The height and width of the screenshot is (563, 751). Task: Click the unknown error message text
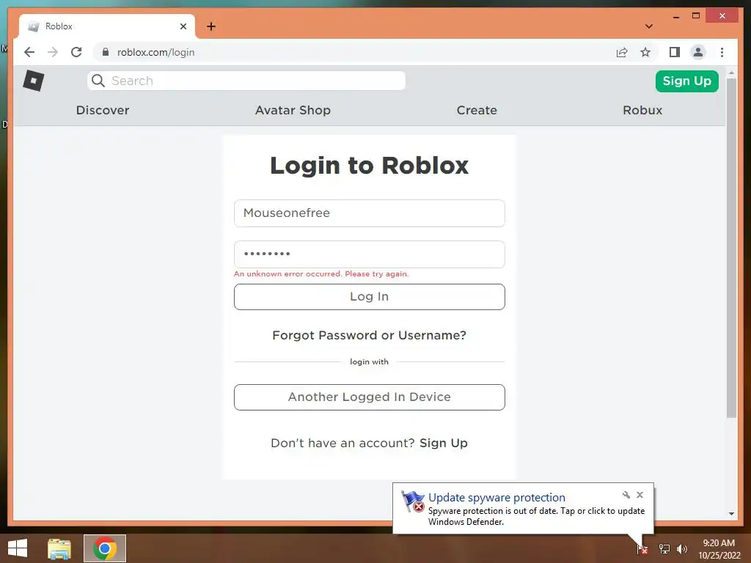(321, 274)
